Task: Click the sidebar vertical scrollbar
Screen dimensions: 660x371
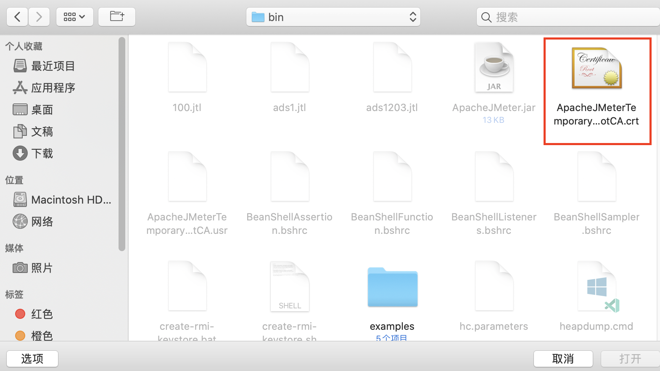Action: coord(122,144)
